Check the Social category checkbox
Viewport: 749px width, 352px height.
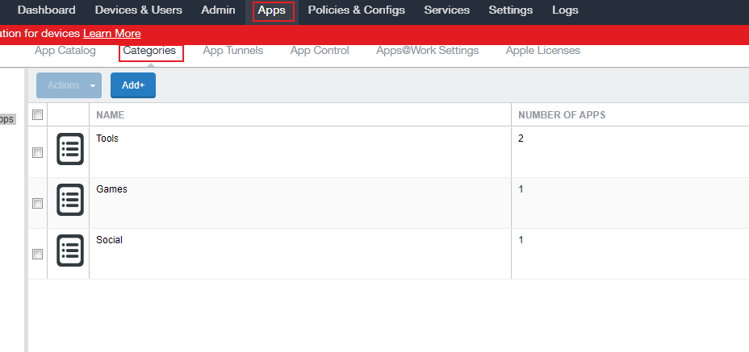pos(37,254)
